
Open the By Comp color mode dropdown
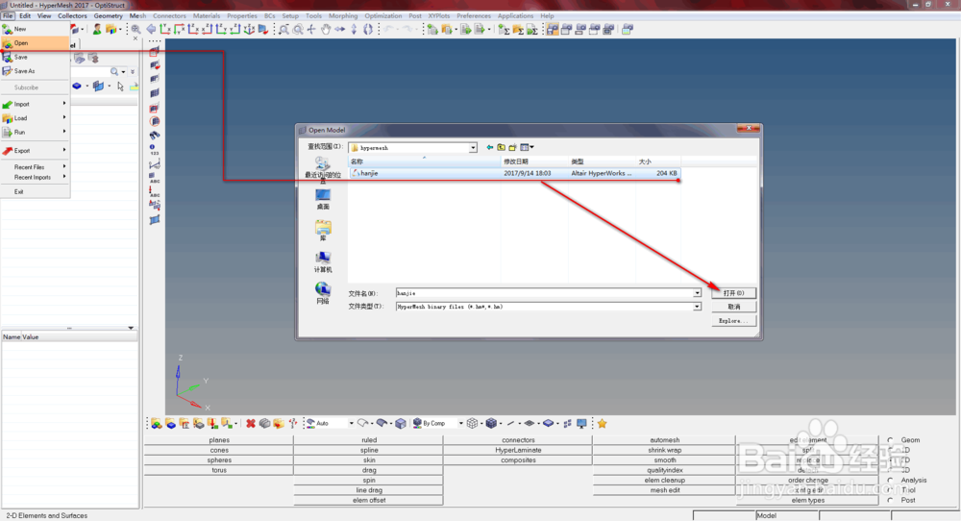(x=461, y=424)
